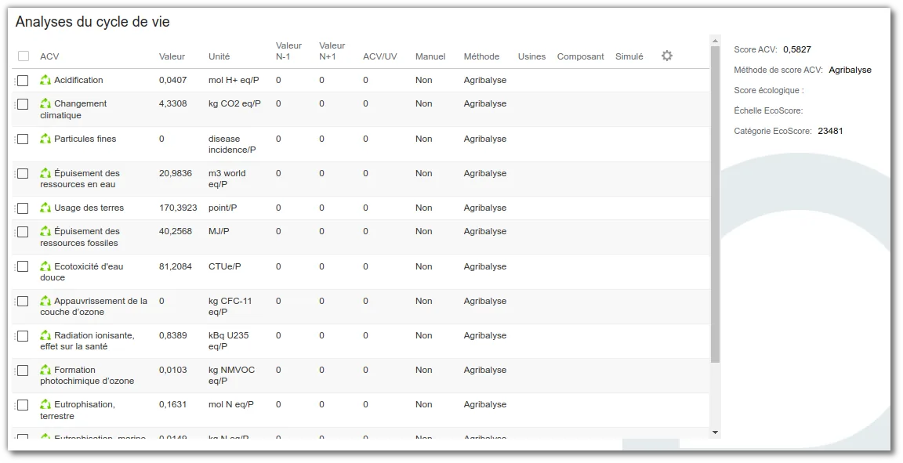Image resolution: width=903 pixels, height=463 pixels.
Task: Select the Ecotoxicité d'eau douce checkbox
Action: pos(23,266)
